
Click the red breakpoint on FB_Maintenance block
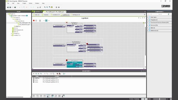point(87,44)
